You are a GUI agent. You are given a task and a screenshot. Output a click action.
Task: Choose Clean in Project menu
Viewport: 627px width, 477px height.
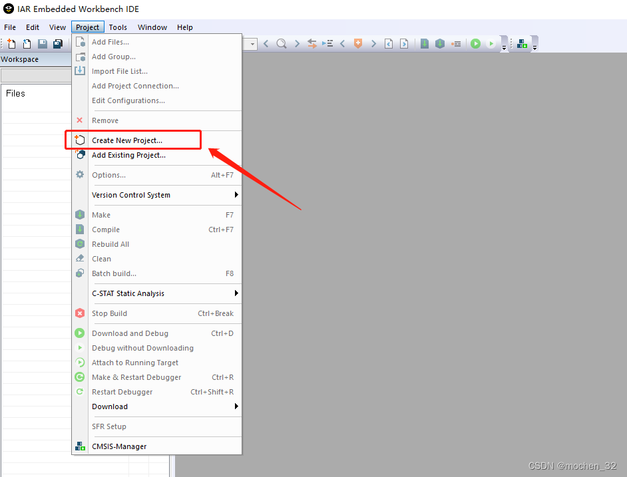click(157, 259)
